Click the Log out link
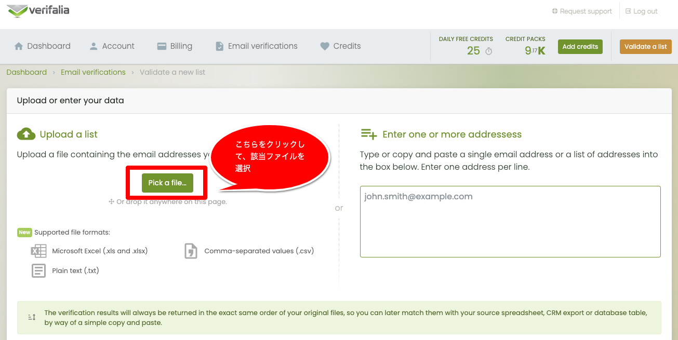This screenshot has width=678, height=340. click(x=642, y=11)
